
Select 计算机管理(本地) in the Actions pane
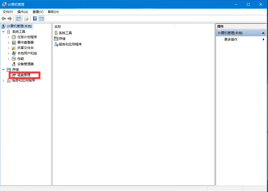point(230,32)
